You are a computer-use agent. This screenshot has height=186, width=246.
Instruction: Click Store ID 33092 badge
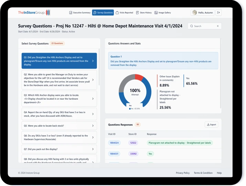[x=133, y=154]
